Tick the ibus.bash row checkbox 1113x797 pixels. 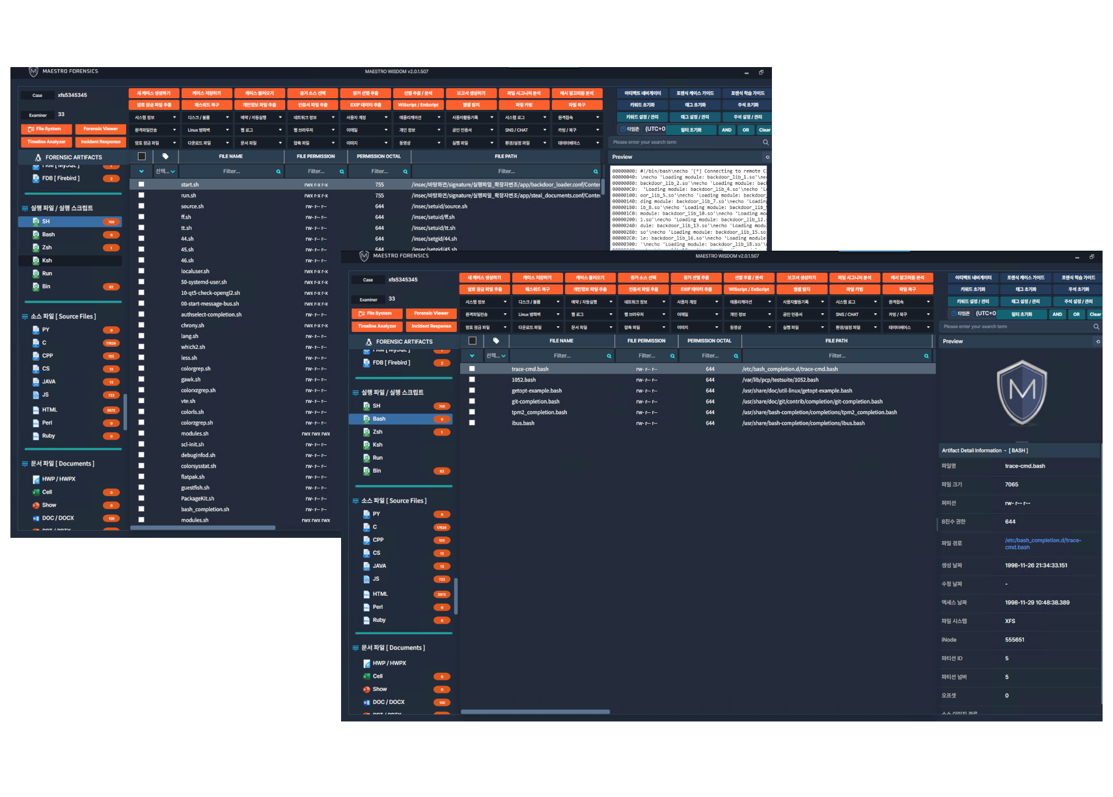coord(472,423)
